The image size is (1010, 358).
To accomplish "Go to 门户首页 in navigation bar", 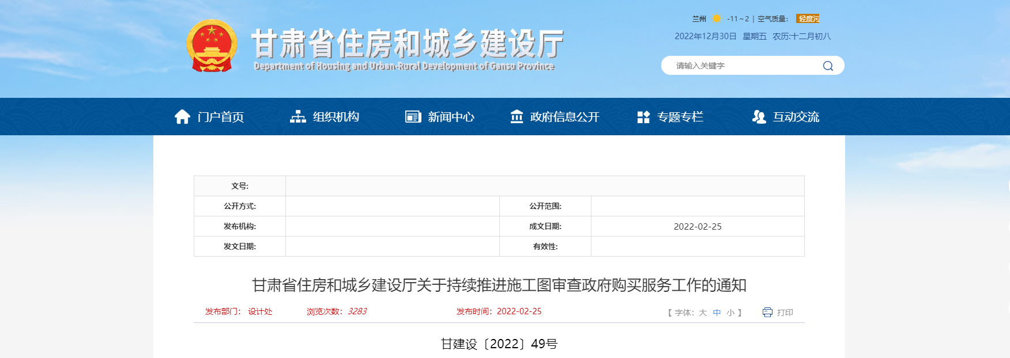I will pyautogui.click(x=220, y=117).
